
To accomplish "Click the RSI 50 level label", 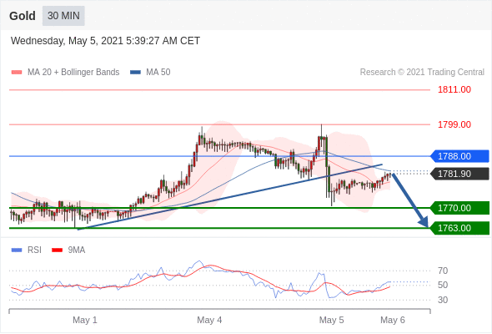I will tap(443, 285).
